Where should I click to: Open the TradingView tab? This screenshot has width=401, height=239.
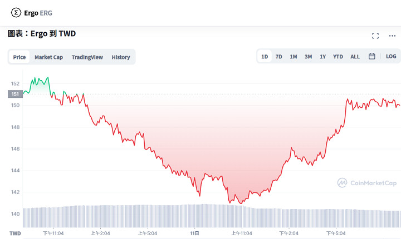coord(87,57)
